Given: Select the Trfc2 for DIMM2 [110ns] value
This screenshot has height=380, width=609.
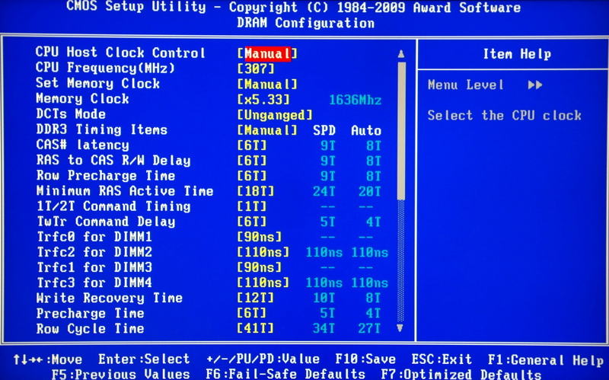Looking at the screenshot, I should click(263, 252).
